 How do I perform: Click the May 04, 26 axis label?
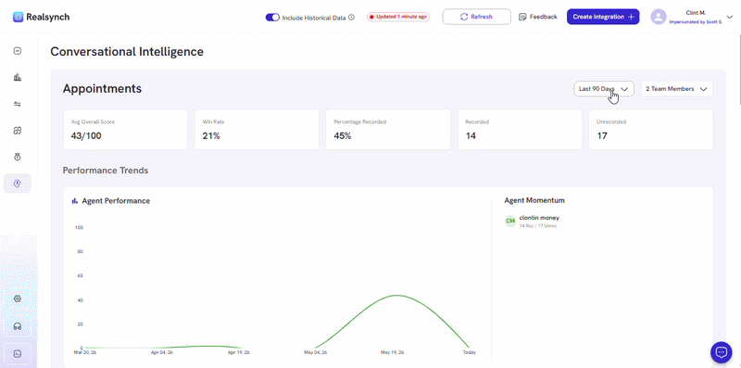pos(316,353)
